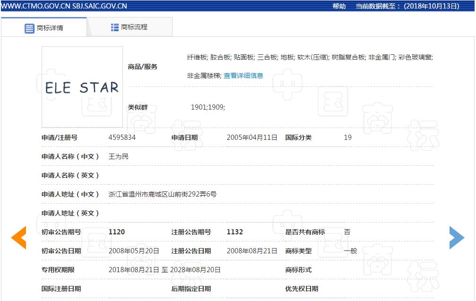Screen dimensions: 476x301
Task: Click the applicant address in 温州市鹿城区
Action: coord(163,194)
